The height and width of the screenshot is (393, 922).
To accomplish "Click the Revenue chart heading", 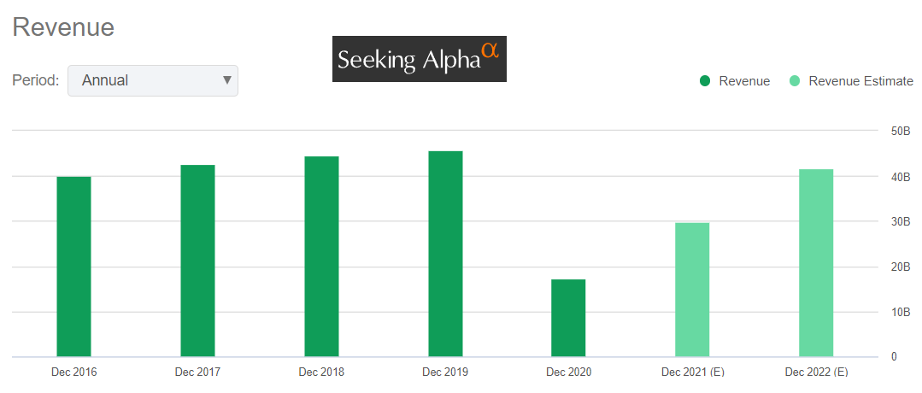I will pos(63,26).
